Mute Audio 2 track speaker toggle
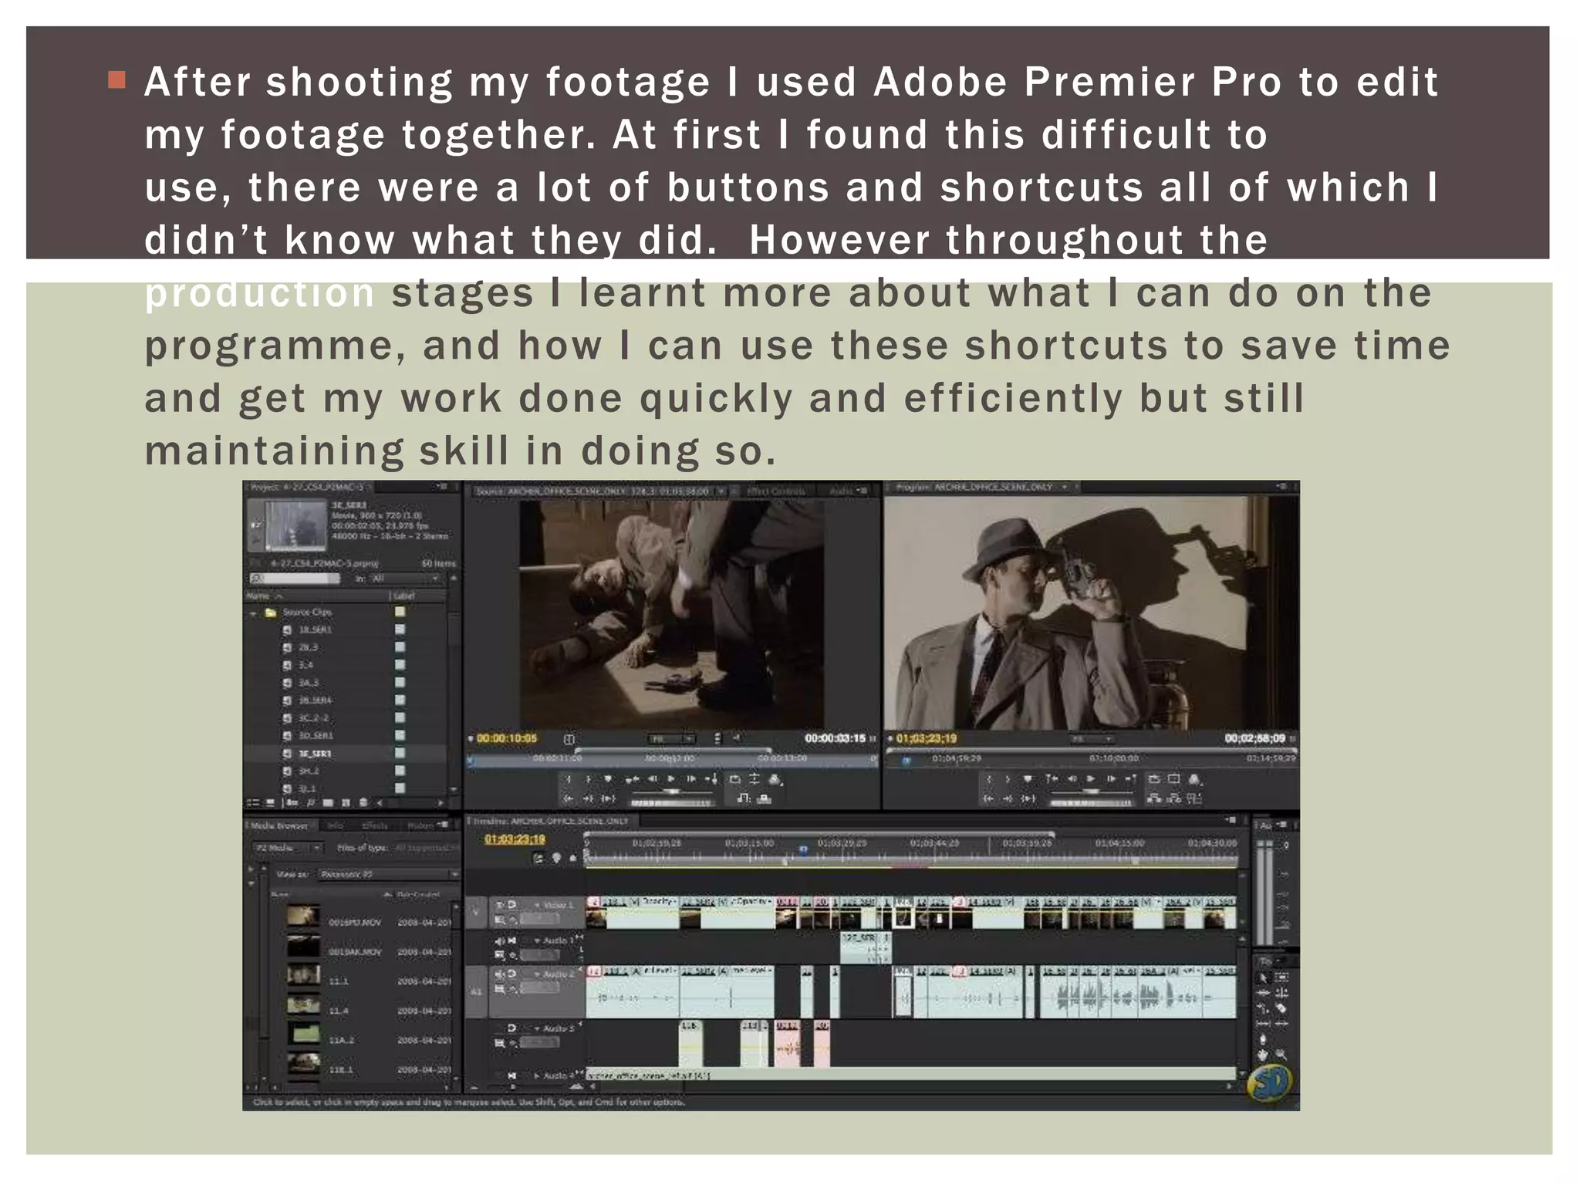The width and height of the screenshot is (1580, 1185). click(500, 974)
